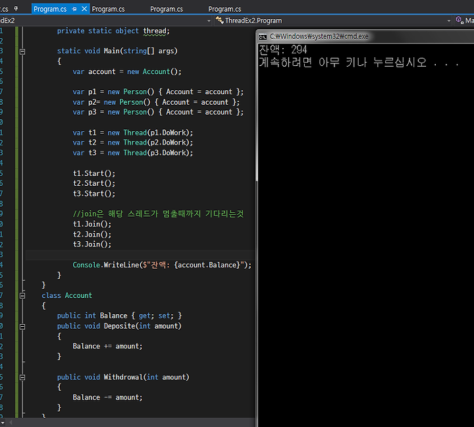Click the 'class Account' declaration
The width and height of the screenshot is (474, 427).
[66, 296]
